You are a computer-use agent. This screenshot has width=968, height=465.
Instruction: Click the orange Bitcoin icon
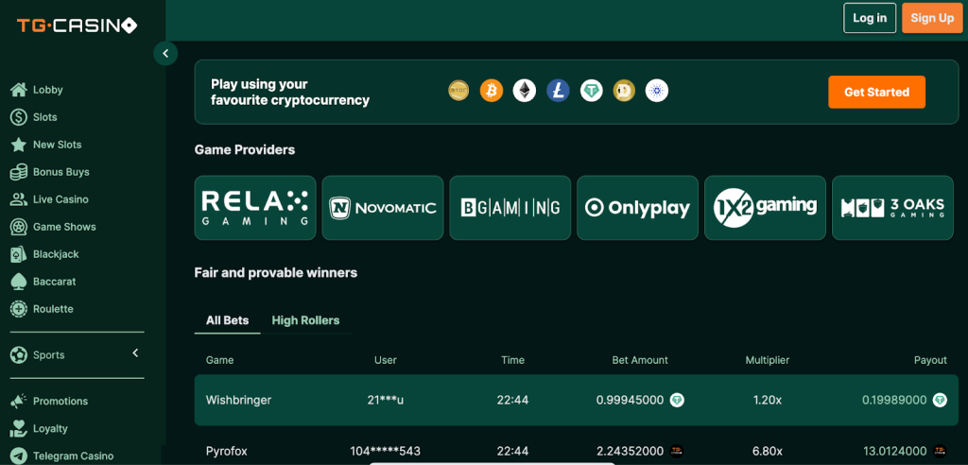(x=492, y=91)
